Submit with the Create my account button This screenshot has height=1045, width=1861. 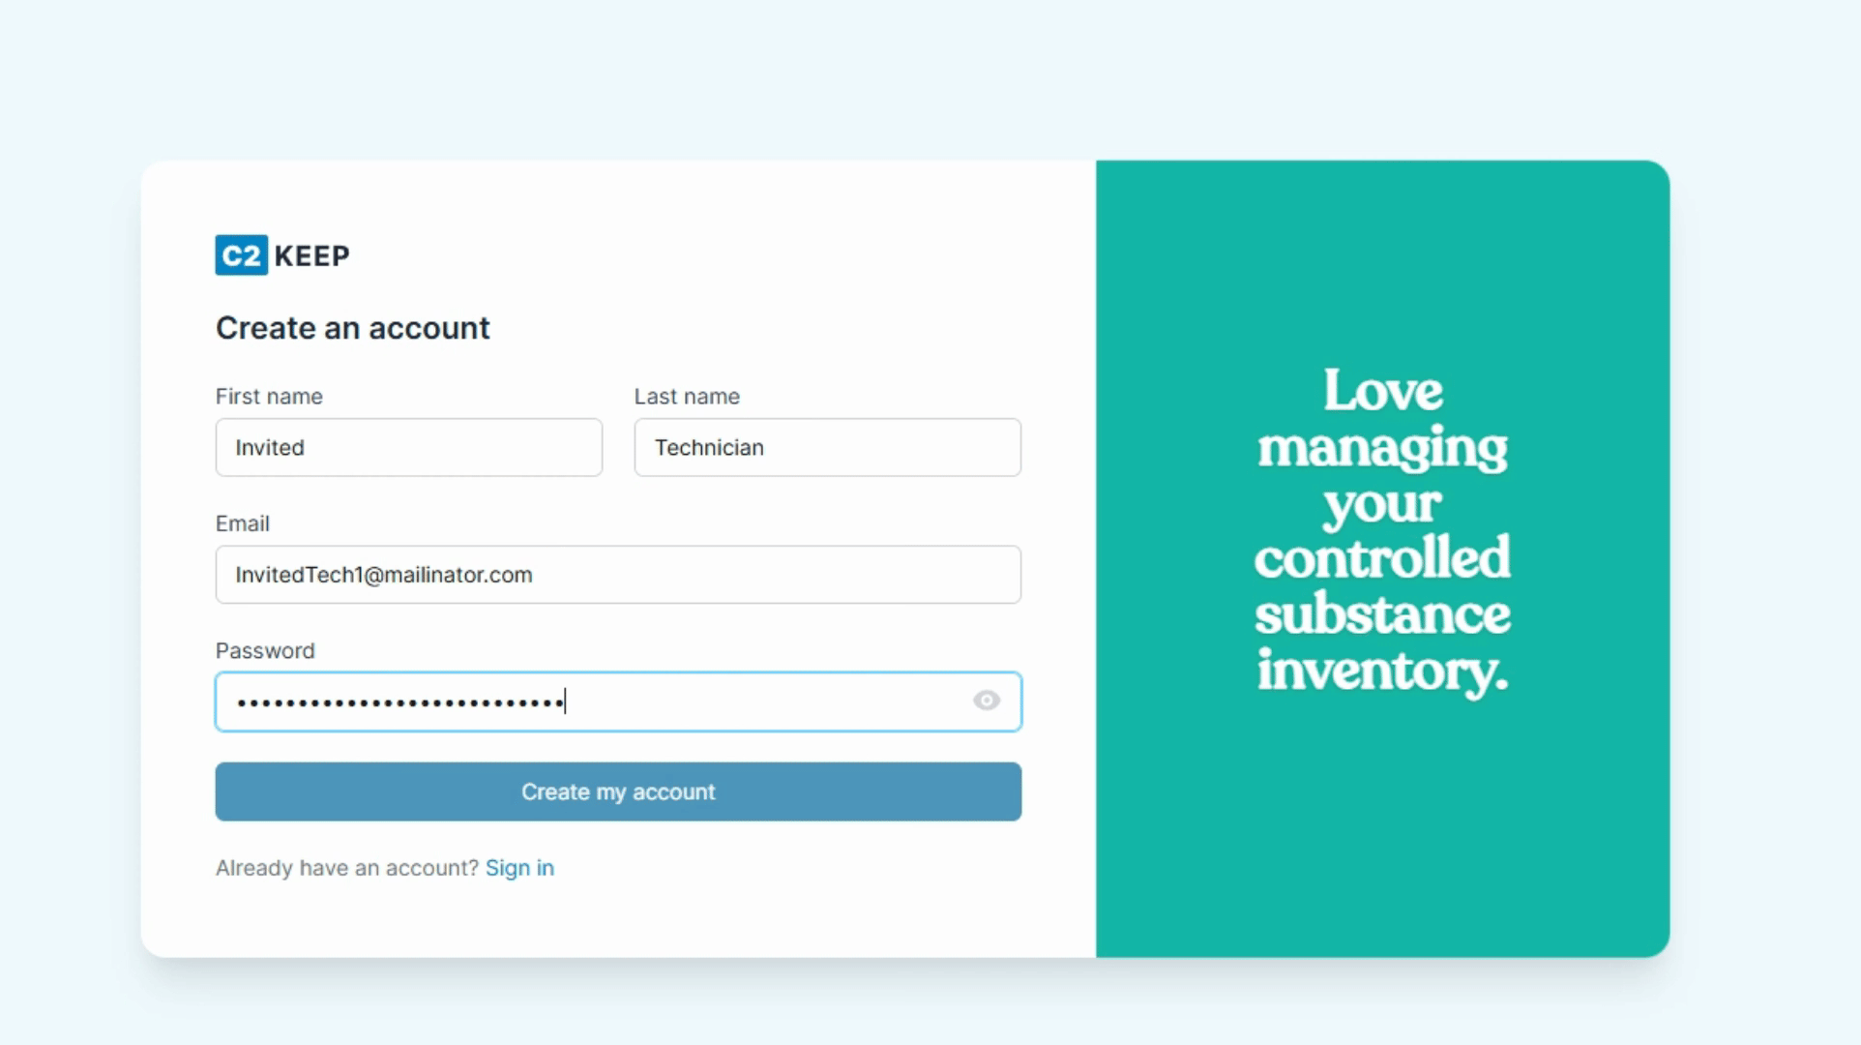(618, 791)
